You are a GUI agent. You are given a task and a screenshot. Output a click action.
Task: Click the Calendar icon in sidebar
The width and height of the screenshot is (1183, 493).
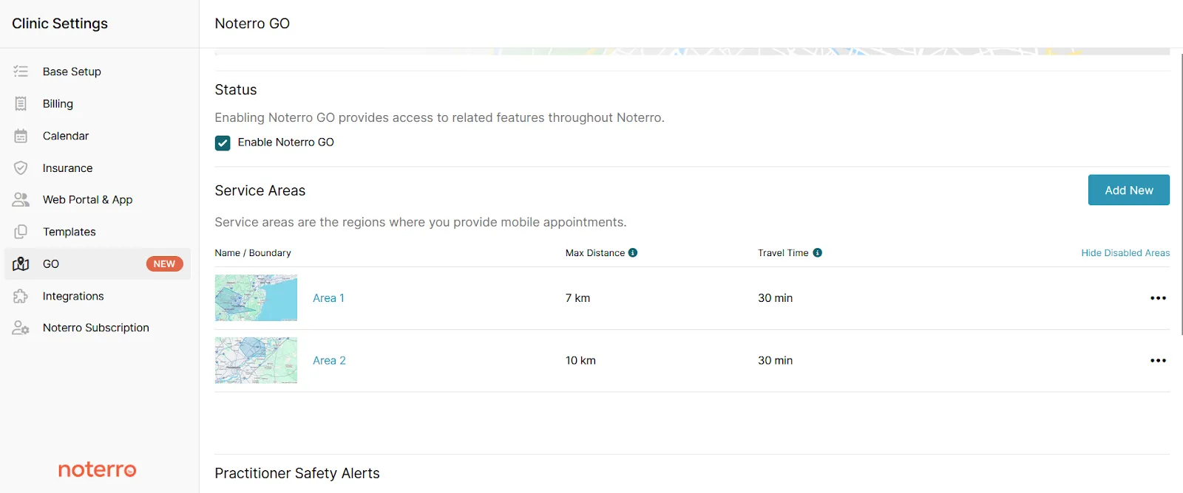(21, 136)
